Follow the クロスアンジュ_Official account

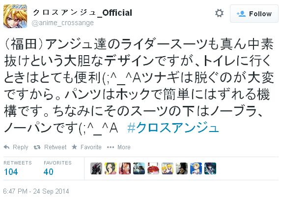pos(254,14)
